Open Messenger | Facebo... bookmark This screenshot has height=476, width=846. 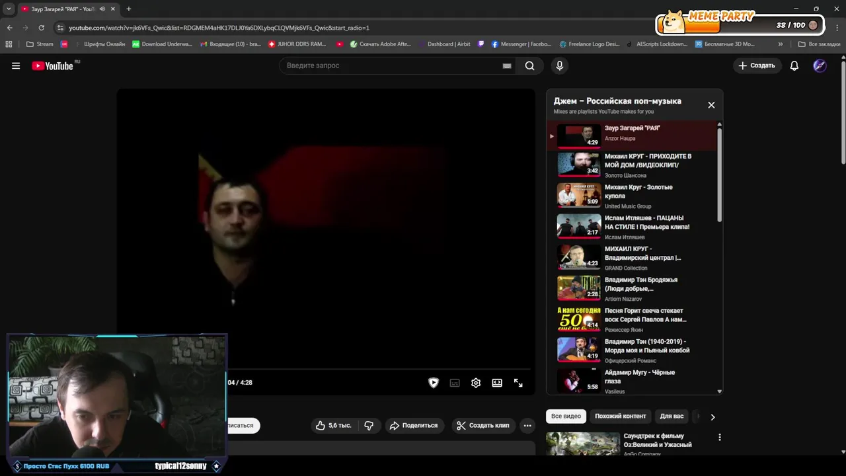point(521,44)
